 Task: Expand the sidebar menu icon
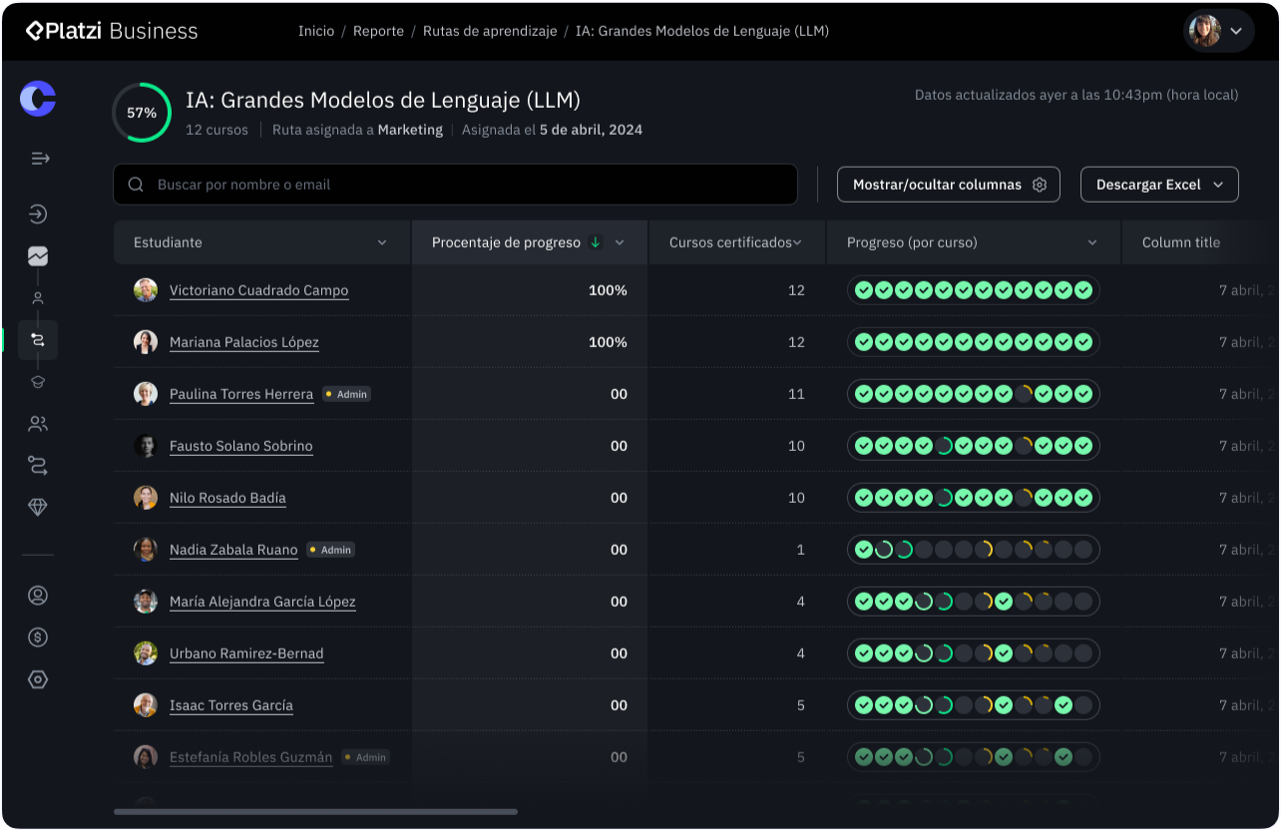click(x=40, y=159)
